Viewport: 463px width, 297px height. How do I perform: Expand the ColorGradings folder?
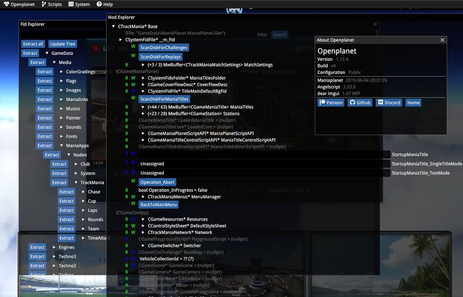[61, 72]
